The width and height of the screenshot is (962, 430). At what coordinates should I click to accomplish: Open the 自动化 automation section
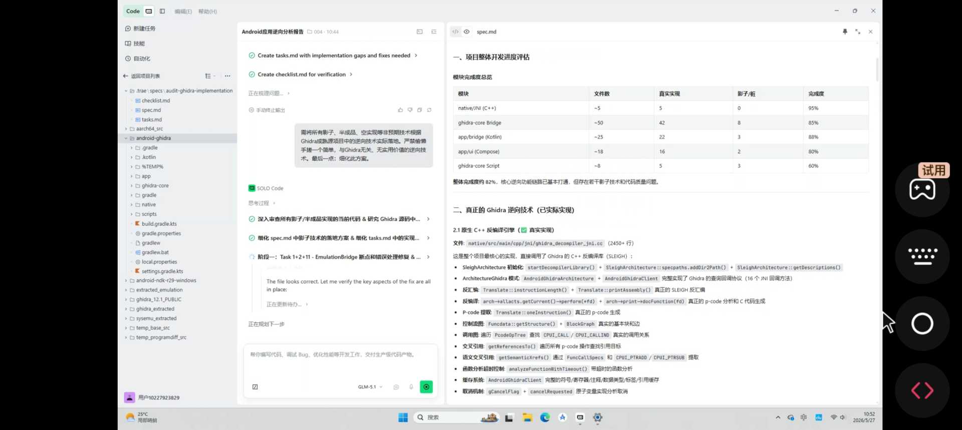(138, 59)
